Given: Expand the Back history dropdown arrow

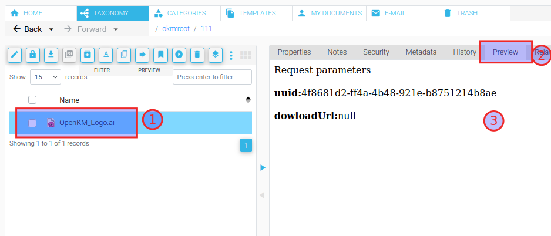Looking at the screenshot, I should [x=51, y=29].
